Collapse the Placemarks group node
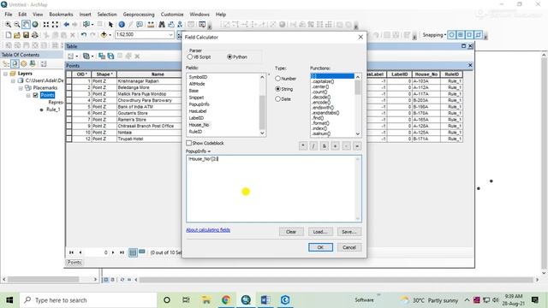The height and width of the screenshot is (308, 548). 21,88
